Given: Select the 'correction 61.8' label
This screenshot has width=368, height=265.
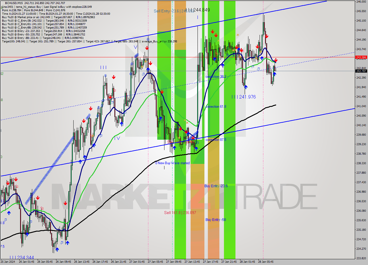Looking at the screenshot, I should (216, 107).
